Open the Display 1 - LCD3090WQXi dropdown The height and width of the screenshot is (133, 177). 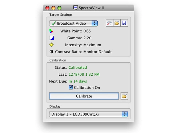pos(88,114)
